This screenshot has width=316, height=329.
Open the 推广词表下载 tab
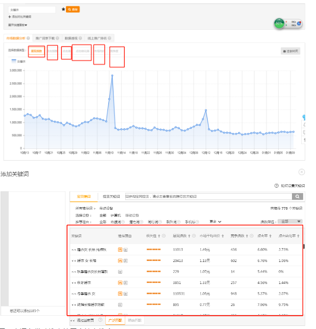pyautogui.click(x=45, y=38)
